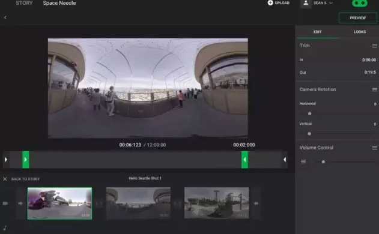Go back using the left chevron arrow
The width and height of the screenshot is (379, 234).
click(x=5, y=17)
